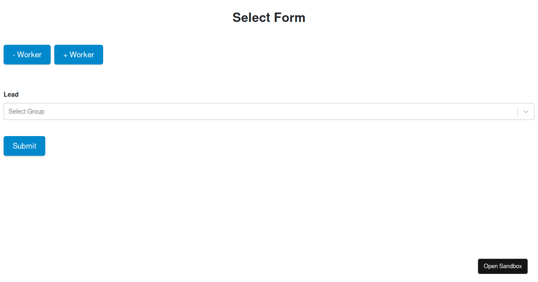
Task: Increase the worker count
Action: tap(78, 55)
